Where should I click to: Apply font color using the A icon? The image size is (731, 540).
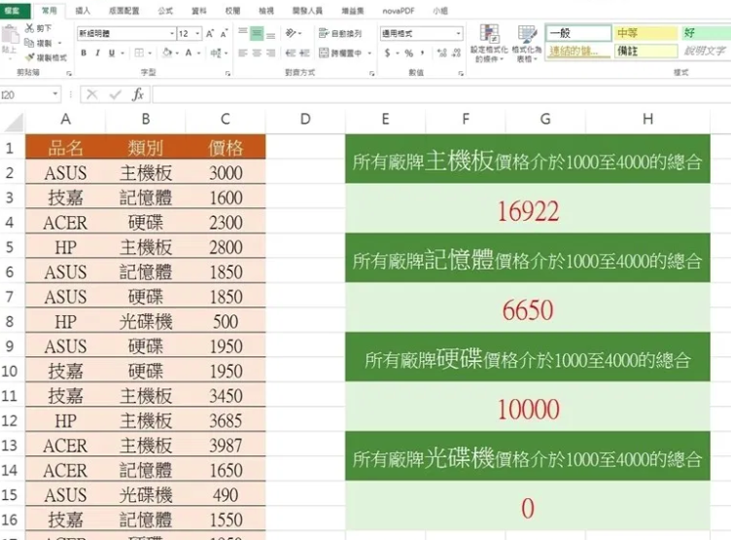pos(189,53)
